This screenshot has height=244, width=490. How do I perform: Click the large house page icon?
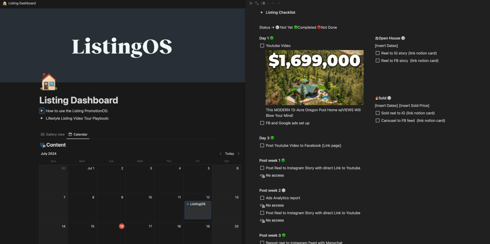click(x=49, y=82)
